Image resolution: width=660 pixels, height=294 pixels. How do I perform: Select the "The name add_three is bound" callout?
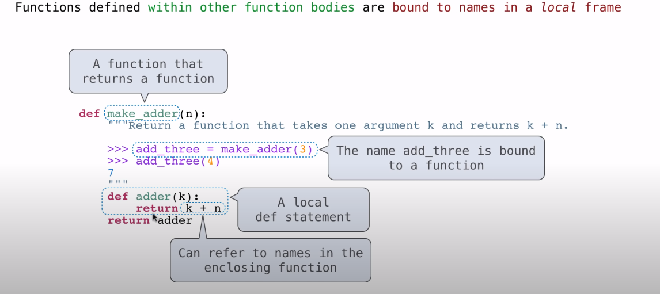(x=436, y=158)
